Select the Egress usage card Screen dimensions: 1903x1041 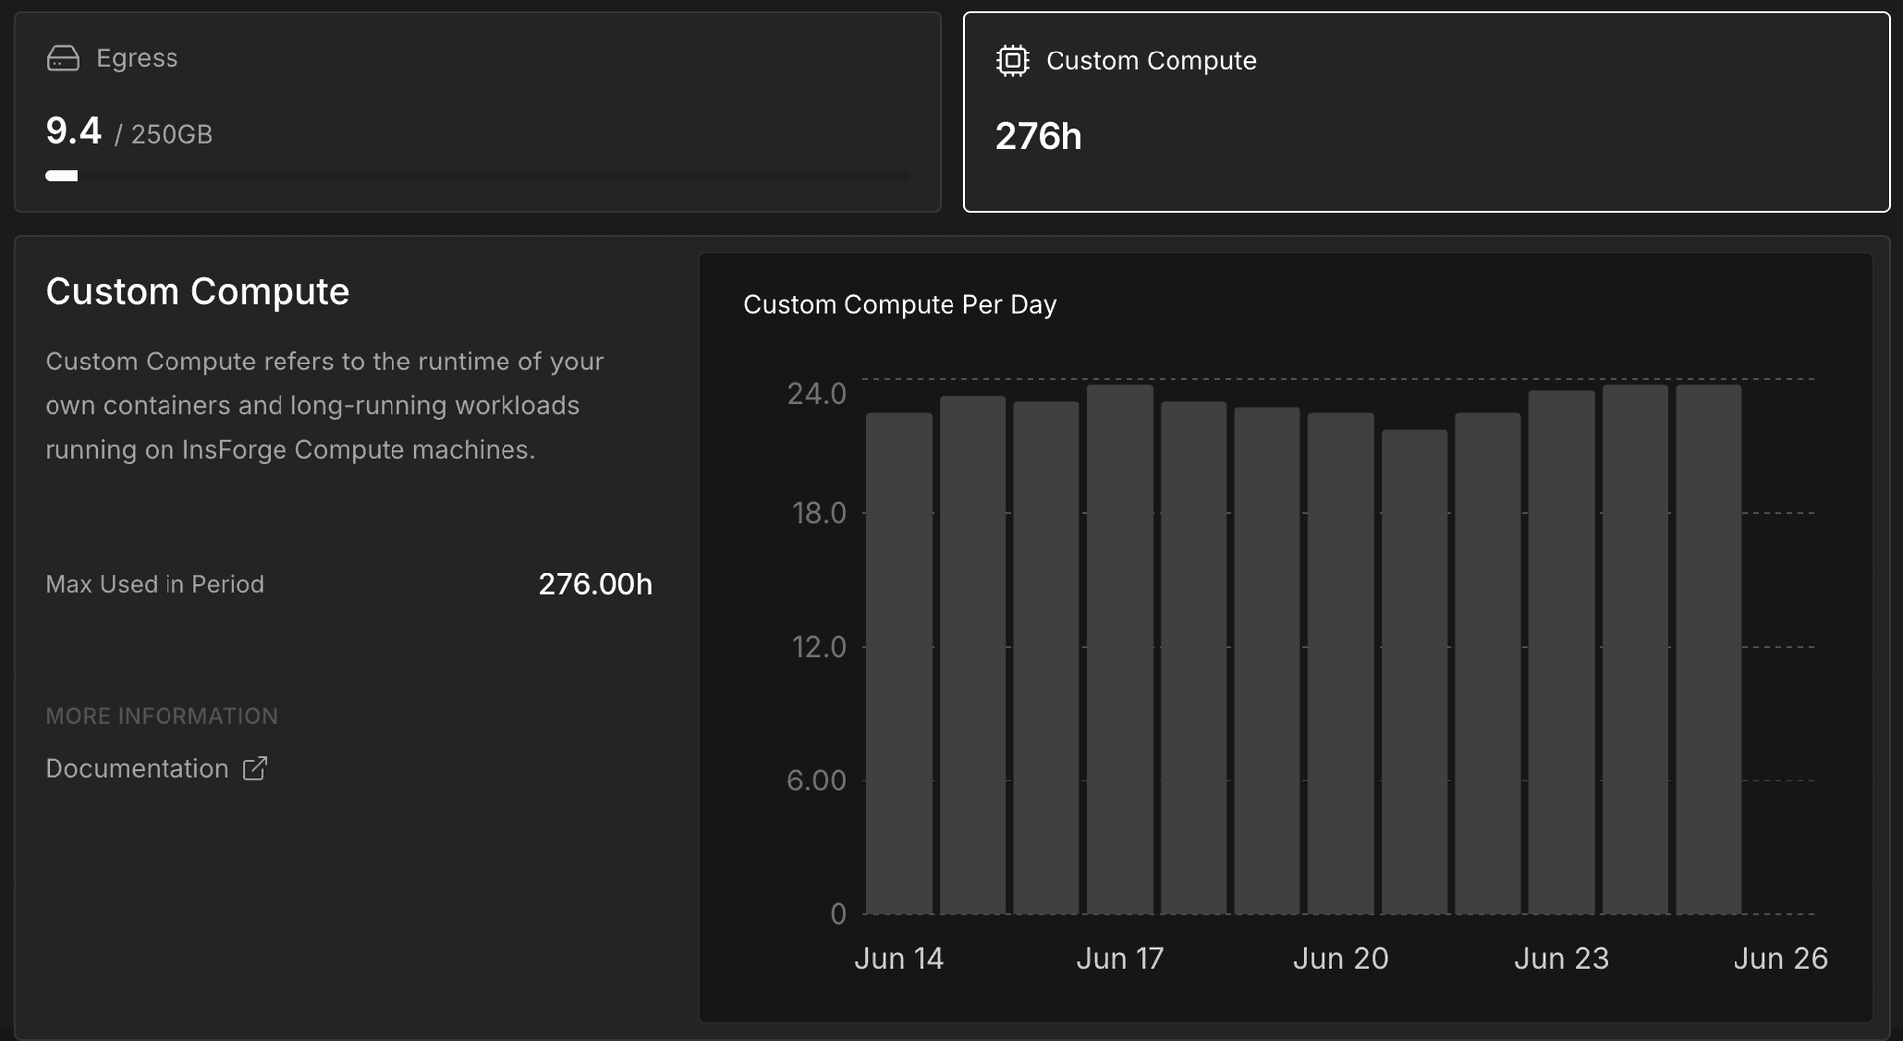477,112
